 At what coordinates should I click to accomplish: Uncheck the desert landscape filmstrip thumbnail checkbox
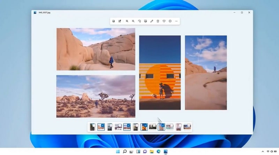(x=128, y=125)
